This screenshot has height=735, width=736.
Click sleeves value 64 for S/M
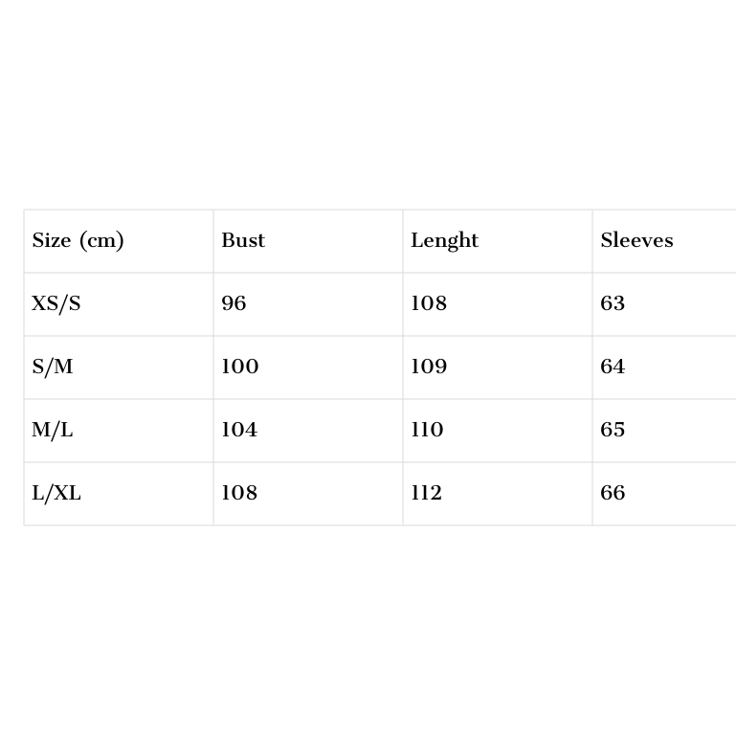point(613,367)
